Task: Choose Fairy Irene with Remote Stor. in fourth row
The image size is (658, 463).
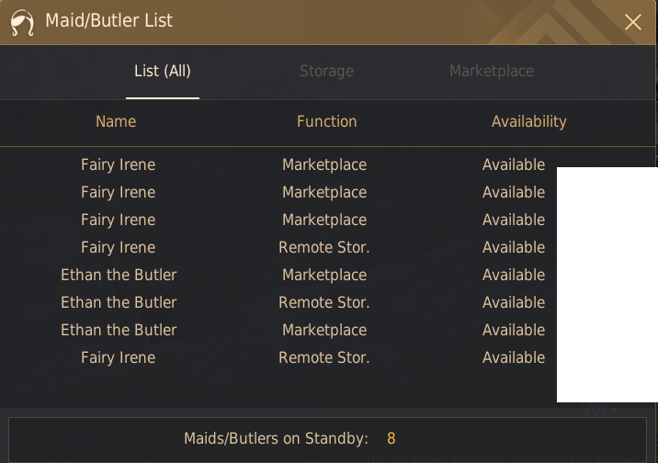Action: pyautogui.click(x=277, y=247)
